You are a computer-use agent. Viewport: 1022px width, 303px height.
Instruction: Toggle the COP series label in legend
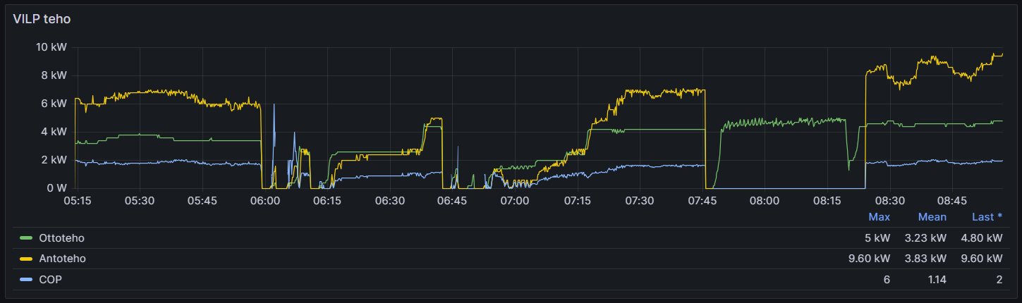tap(50, 280)
